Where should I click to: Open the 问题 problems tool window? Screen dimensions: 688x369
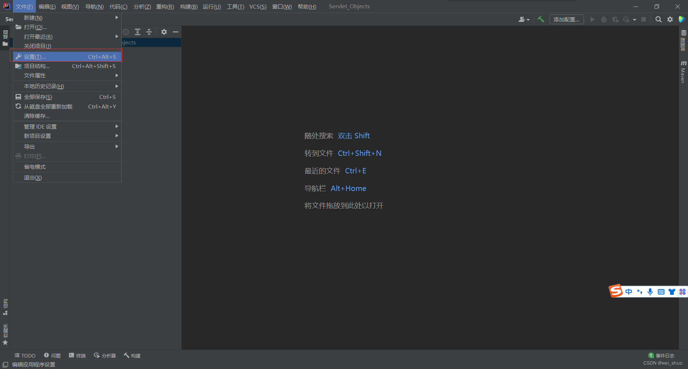pyautogui.click(x=52, y=355)
